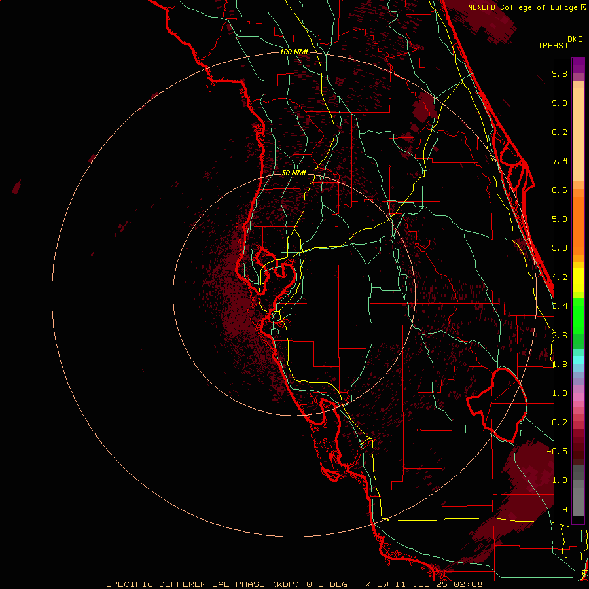
Task: Click the 50 NMI range ring label
Action: [294, 173]
